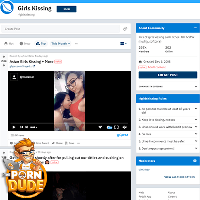Screen dimensions: 200x200
Task: Sort posts by New
Action: tap(25, 43)
